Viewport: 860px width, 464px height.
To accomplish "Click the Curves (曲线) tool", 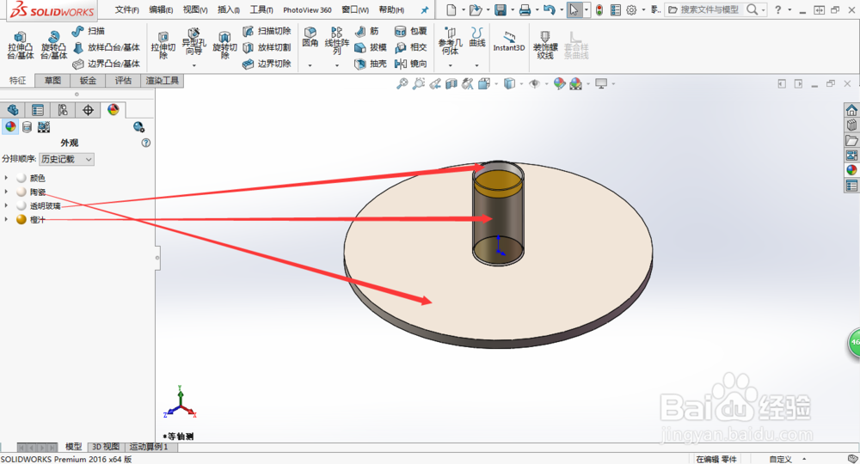I will pyautogui.click(x=477, y=37).
